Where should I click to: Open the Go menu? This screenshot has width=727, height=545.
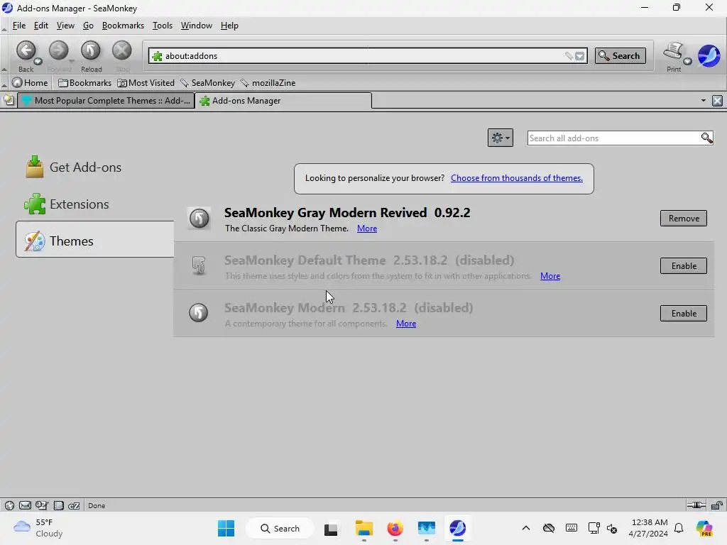[88, 26]
